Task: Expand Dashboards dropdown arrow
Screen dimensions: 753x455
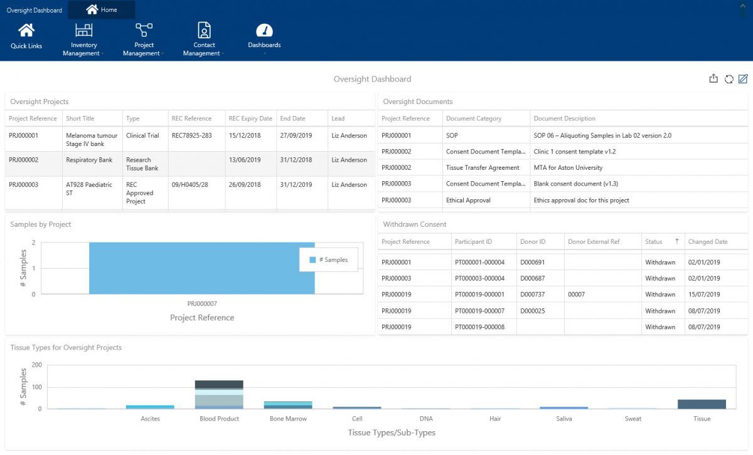Action: pyautogui.click(x=264, y=53)
